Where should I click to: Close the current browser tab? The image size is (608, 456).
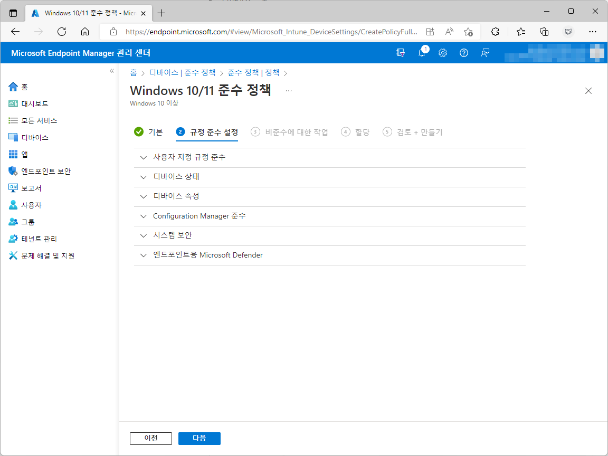click(x=143, y=13)
